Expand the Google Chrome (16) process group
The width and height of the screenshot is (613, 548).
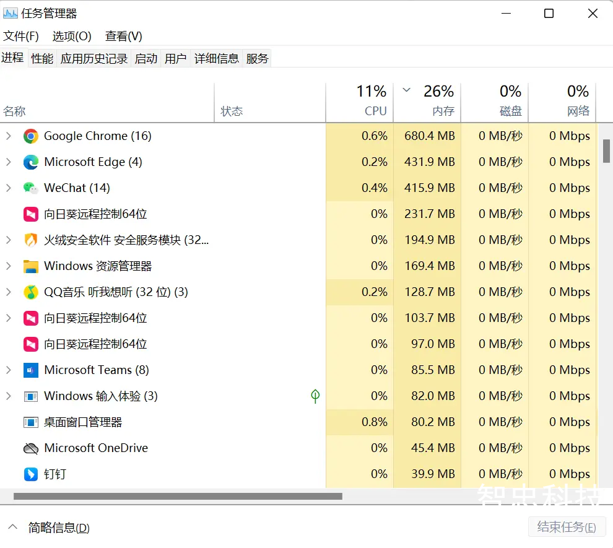point(9,136)
